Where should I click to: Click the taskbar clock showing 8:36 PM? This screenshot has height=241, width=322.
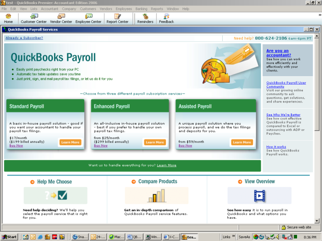(310, 237)
